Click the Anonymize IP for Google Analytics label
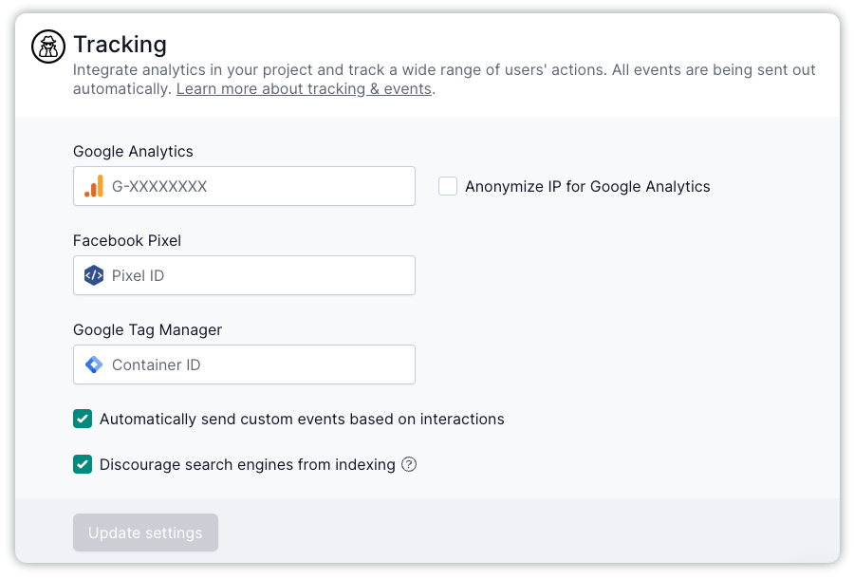 [587, 187]
